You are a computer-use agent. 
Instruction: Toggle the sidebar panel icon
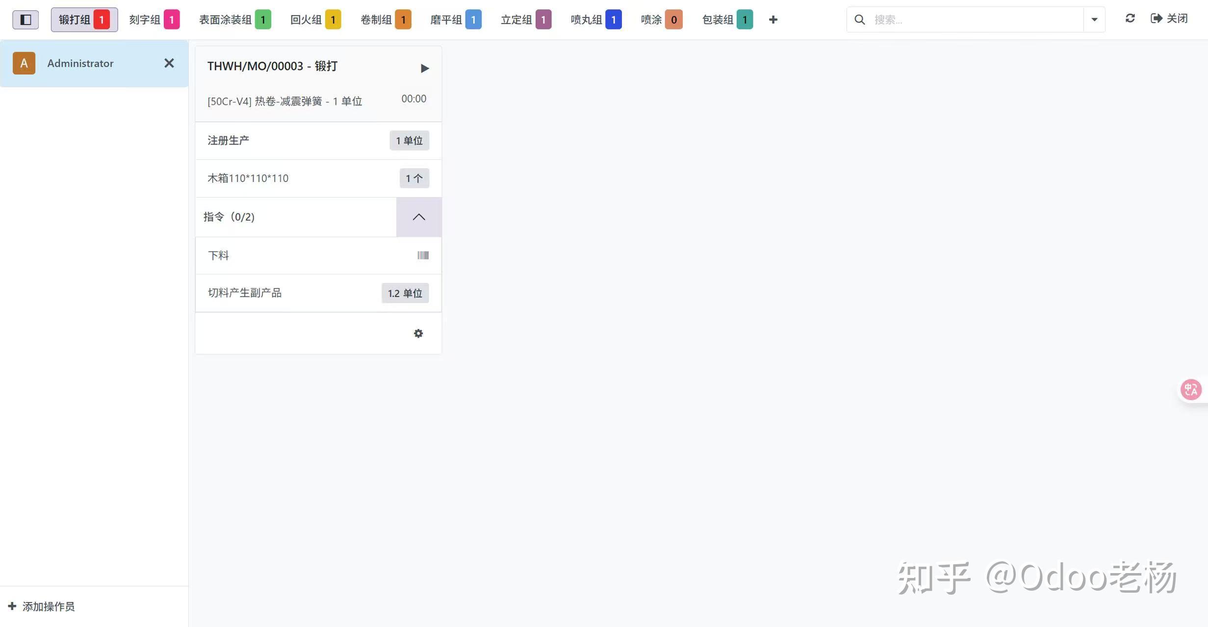click(x=26, y=20)
